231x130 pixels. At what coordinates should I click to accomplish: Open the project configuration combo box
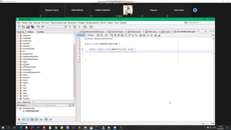(57, 27)
